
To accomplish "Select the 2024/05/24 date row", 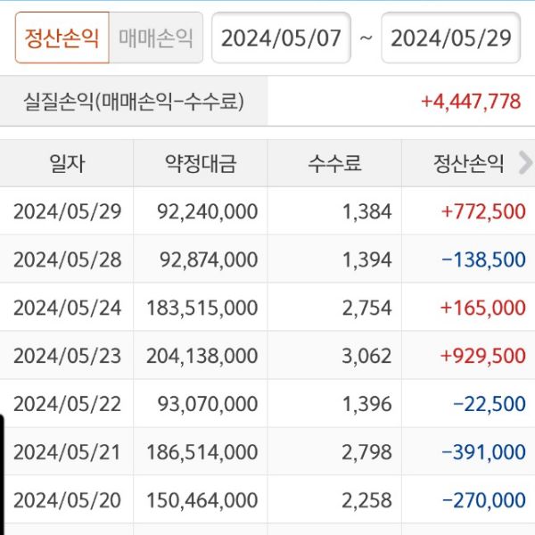I will [x=67, y=308].
